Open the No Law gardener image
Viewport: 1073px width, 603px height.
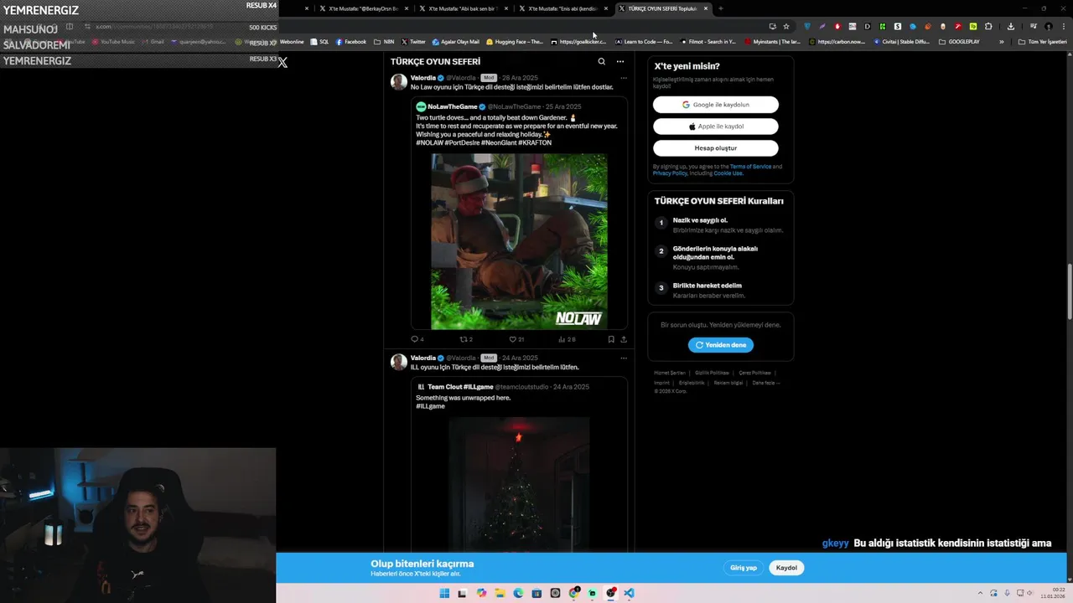tap(519, 241)
